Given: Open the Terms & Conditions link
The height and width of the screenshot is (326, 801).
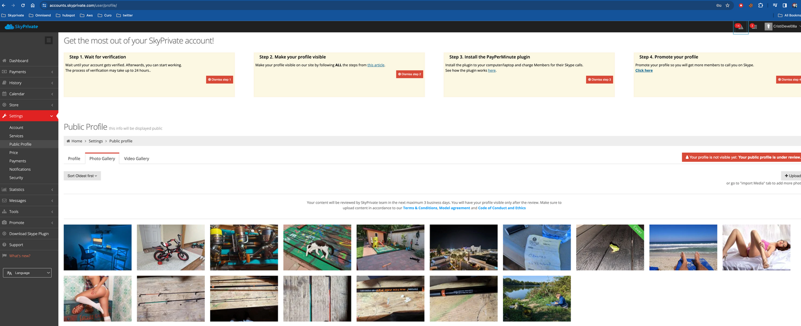Looking at the screenshot, I should coord(420,208).
